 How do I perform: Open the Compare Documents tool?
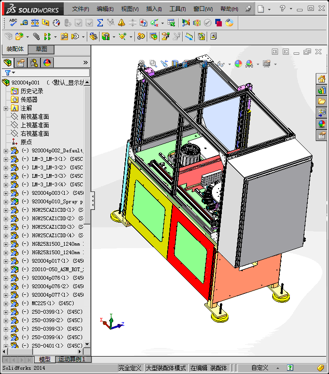[143, 23]
